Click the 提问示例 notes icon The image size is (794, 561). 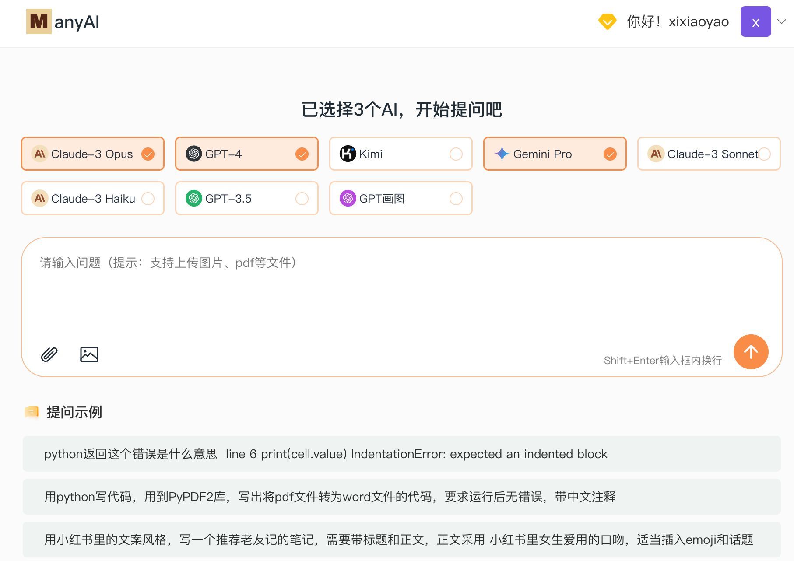coord(32,412)
